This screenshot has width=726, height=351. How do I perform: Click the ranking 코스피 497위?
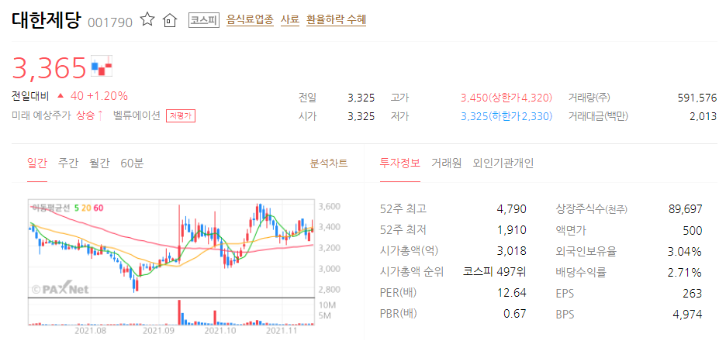click(495, 272)
